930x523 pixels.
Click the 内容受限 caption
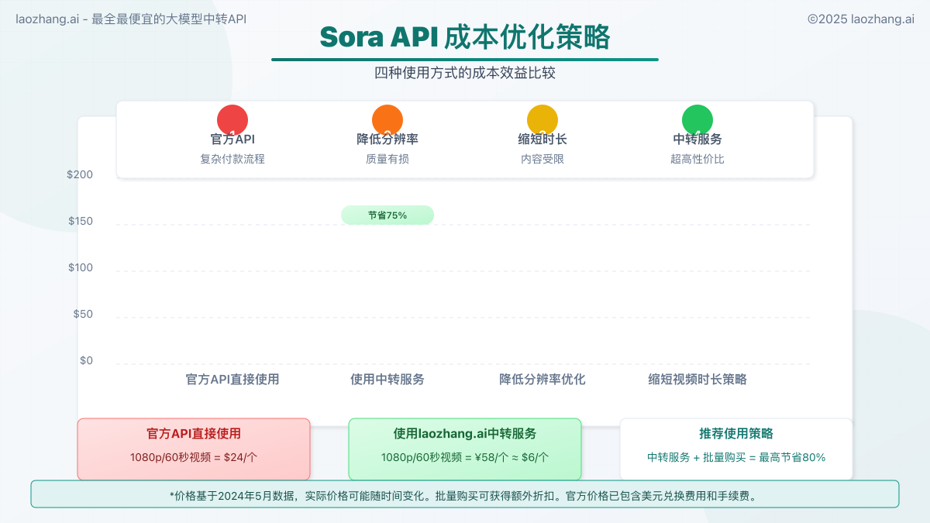[542, 159]
